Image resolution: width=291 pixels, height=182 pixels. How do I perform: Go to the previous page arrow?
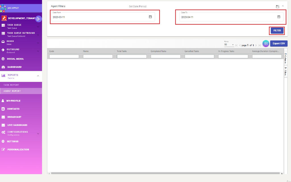pos(240,45)
